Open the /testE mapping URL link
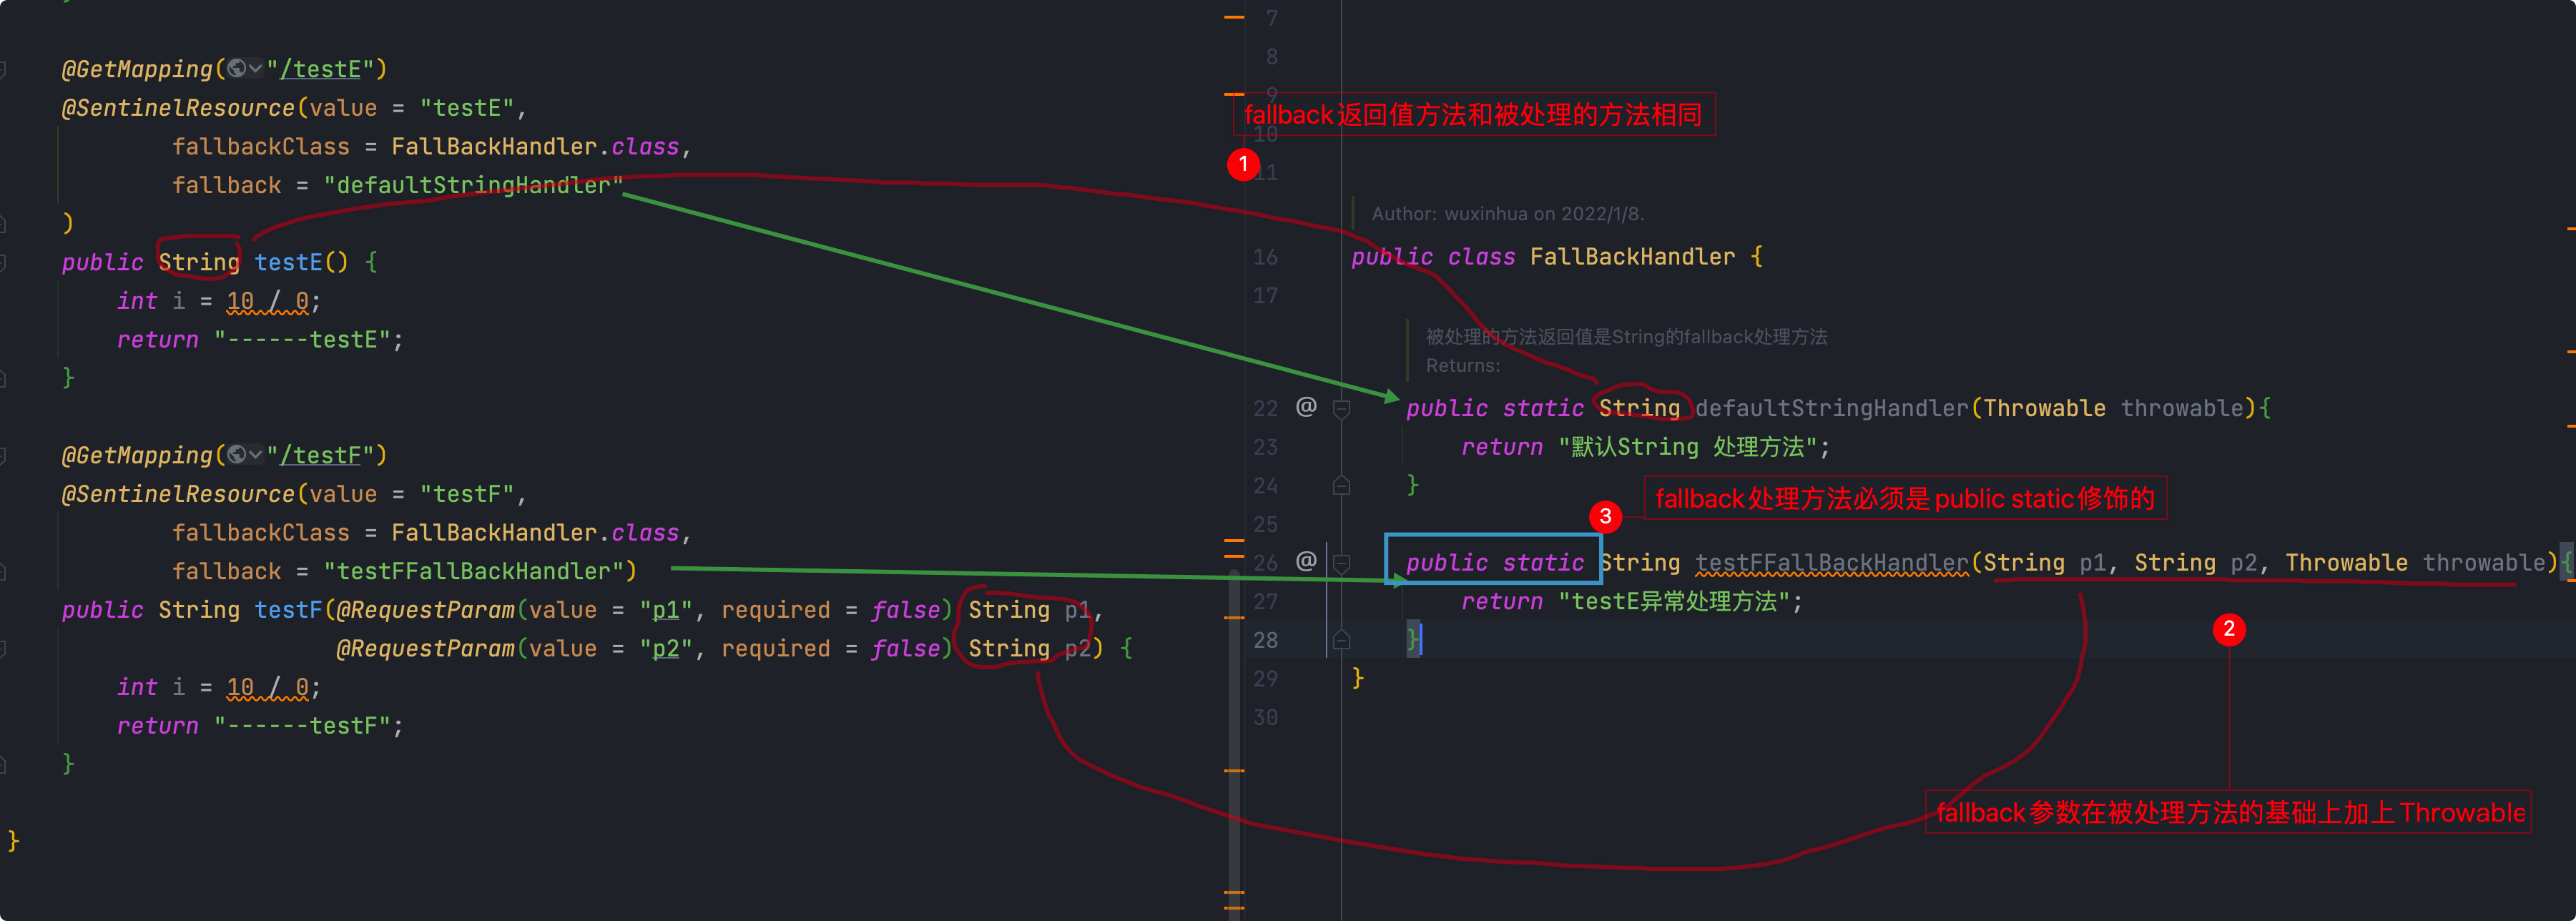This screenshot has width=2576, height=921. [320, 69]
